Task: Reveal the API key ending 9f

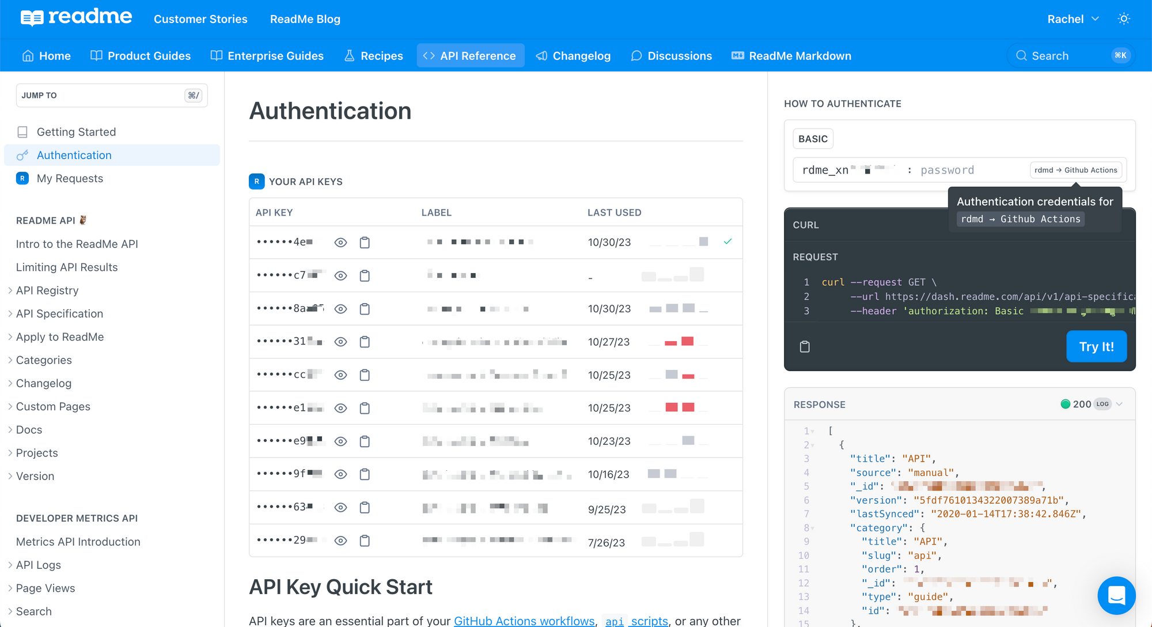Action: coord(340,474)
